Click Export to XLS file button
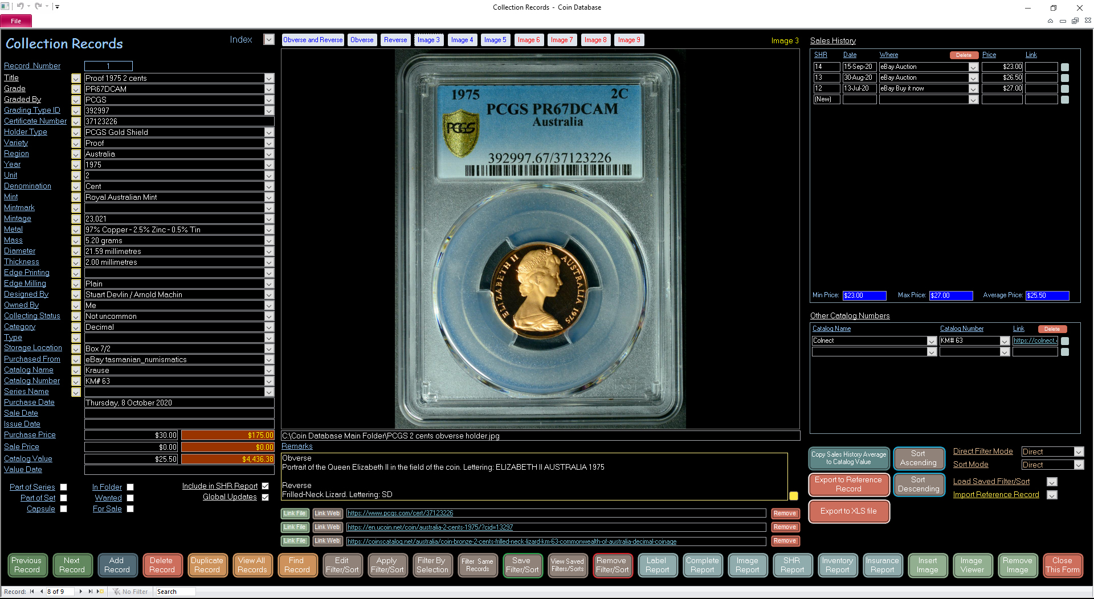The width and height of the screenshot is (1094, 599). (x=848, y=511)
